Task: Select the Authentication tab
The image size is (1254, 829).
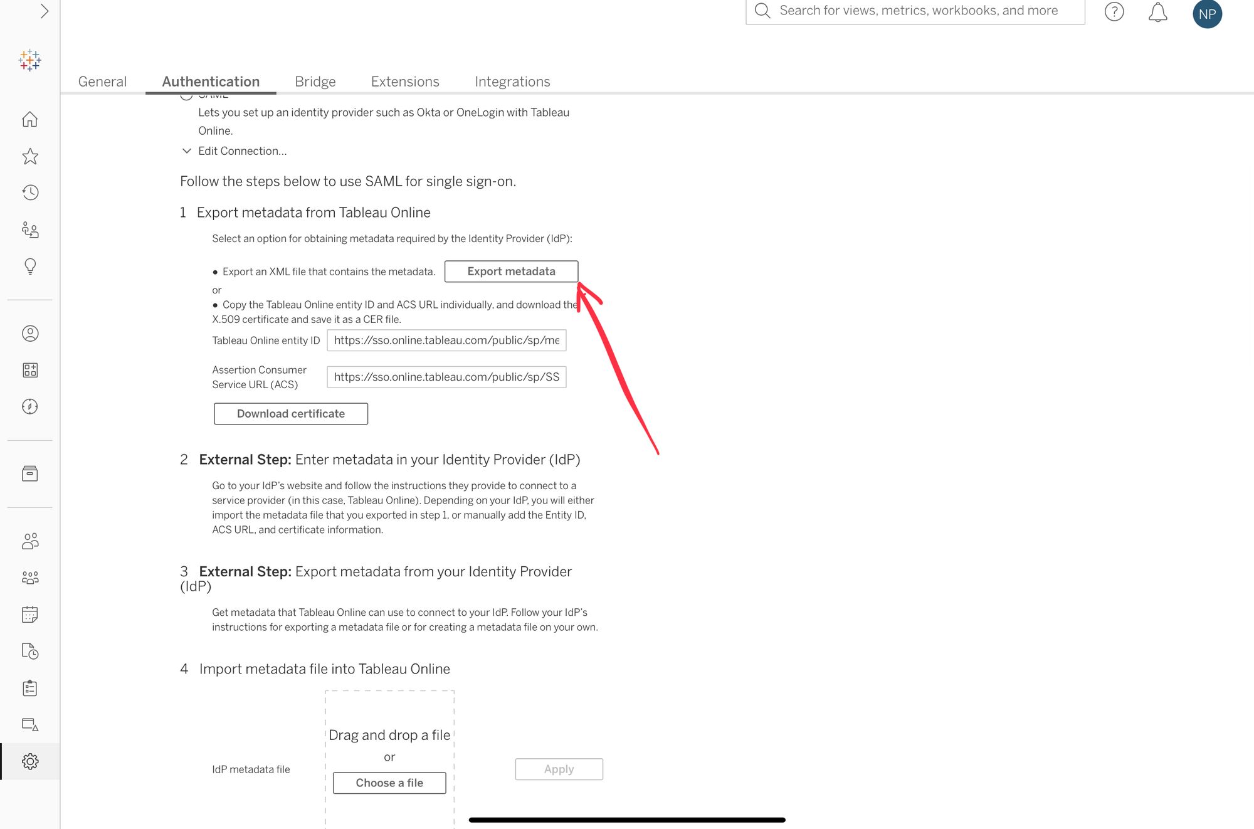Action: click(x=211, y=82)
